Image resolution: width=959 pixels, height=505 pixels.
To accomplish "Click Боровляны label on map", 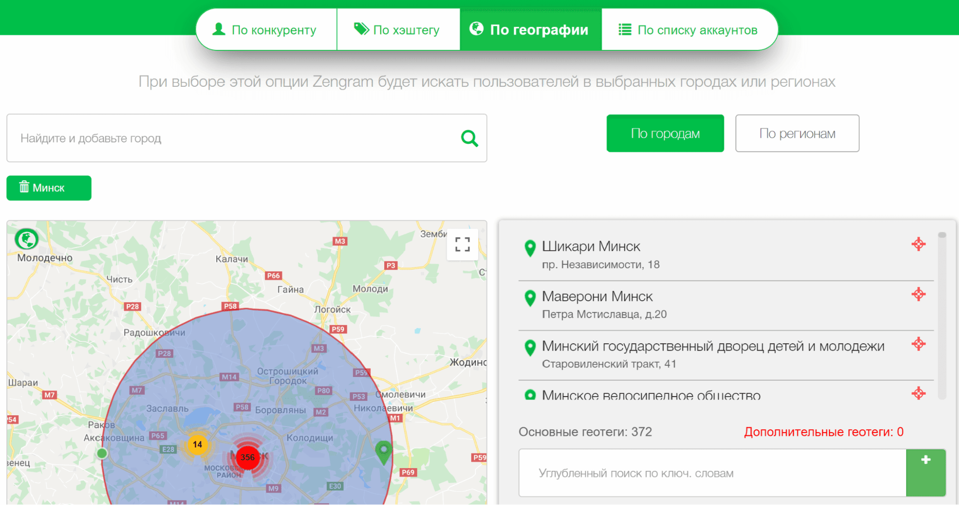I will [280, 410].
